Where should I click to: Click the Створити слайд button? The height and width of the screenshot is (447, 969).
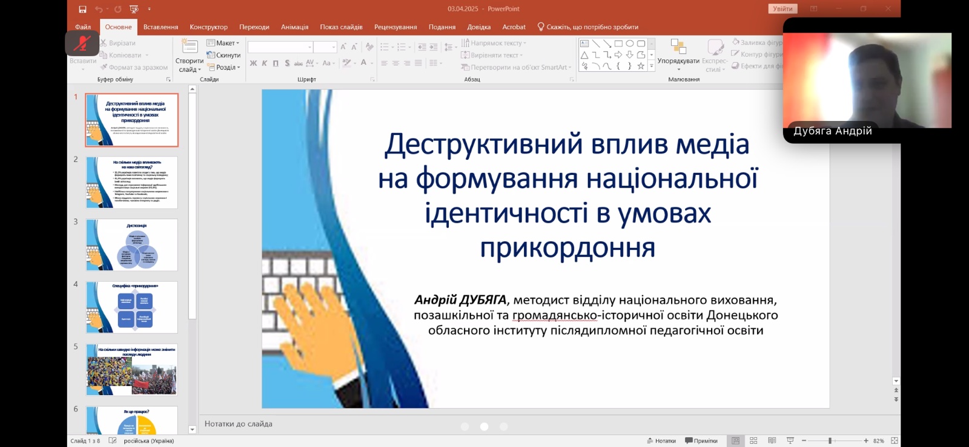tap(189, 53)
